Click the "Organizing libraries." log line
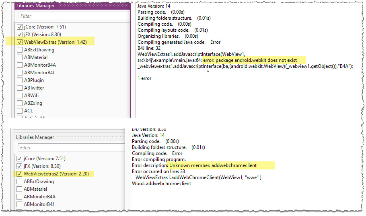 pos(168,36)
